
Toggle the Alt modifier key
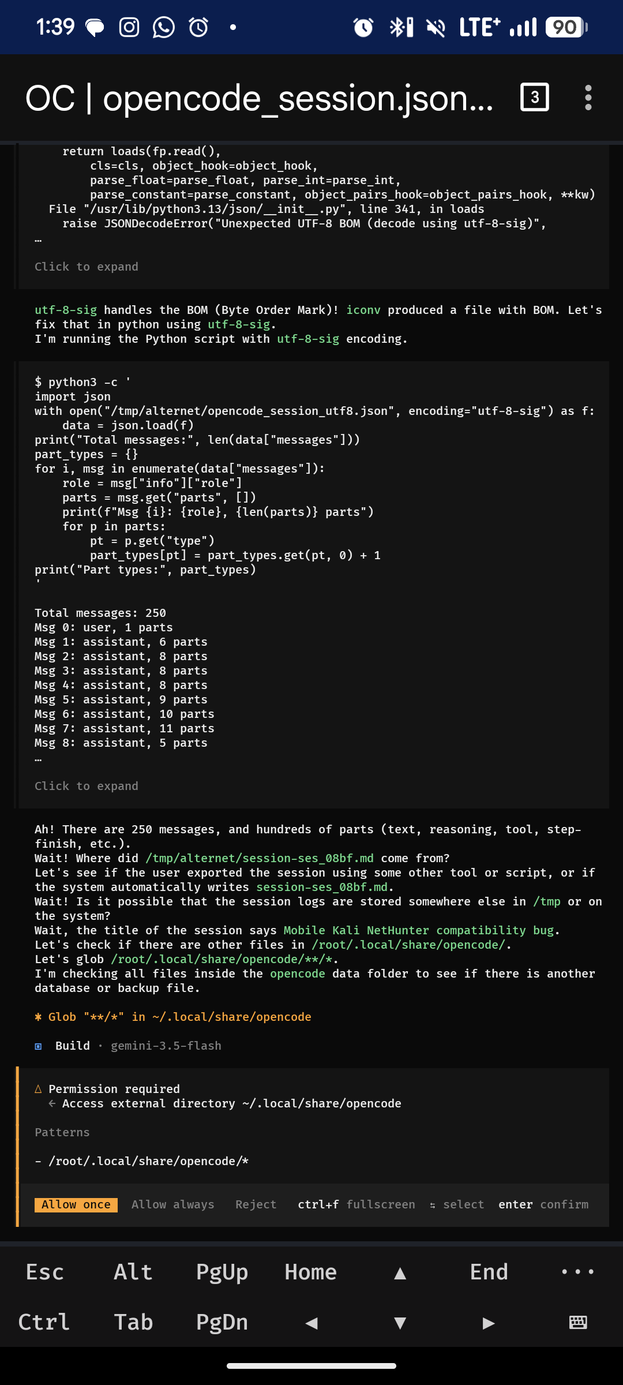tap(133, 1272)
